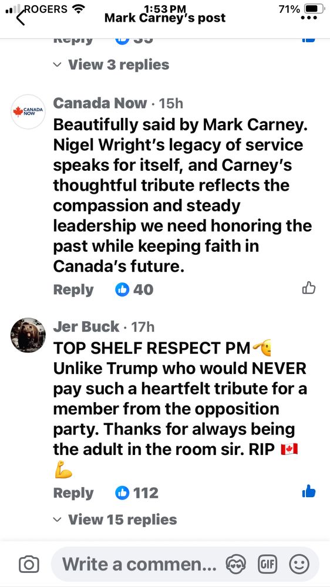This screenshot has width=330, height=587.
Task: Open the Jer Buck profile name
Action: coord(86,327)
